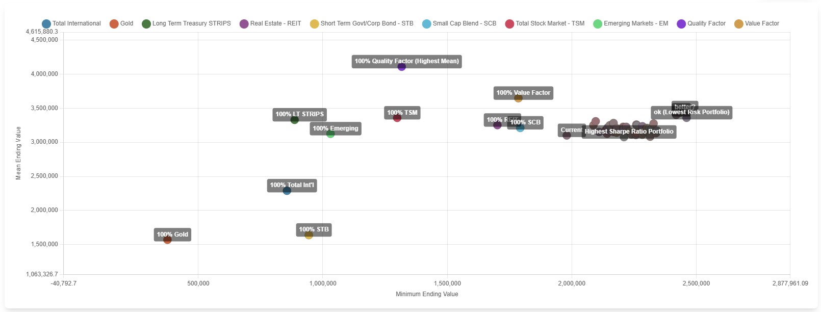Click the 100% Total Int'l point

click(x=287, y=191)
